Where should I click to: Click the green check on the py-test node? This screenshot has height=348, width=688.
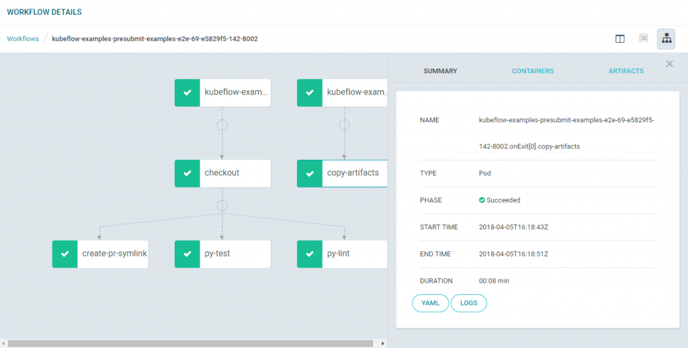[187, 254]
